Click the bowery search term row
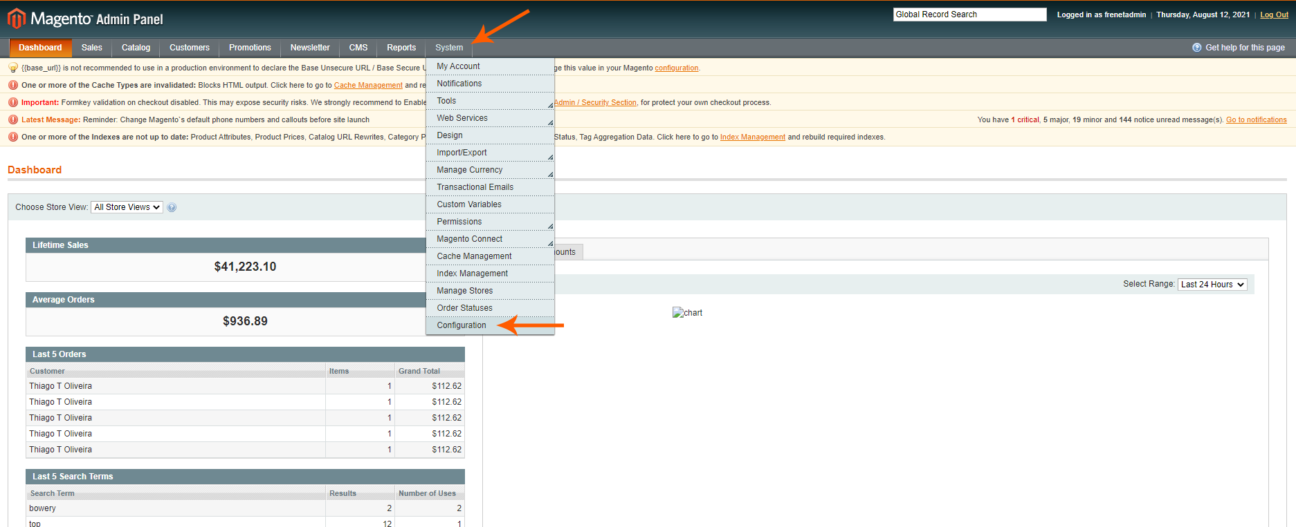Image resolution: width=1296 pixels, height=527 pixels. point(245,508)
